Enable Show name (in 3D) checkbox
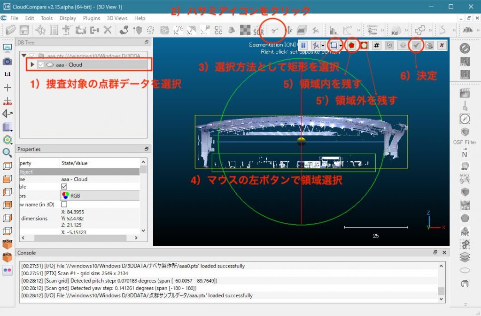 click(64, 205)
